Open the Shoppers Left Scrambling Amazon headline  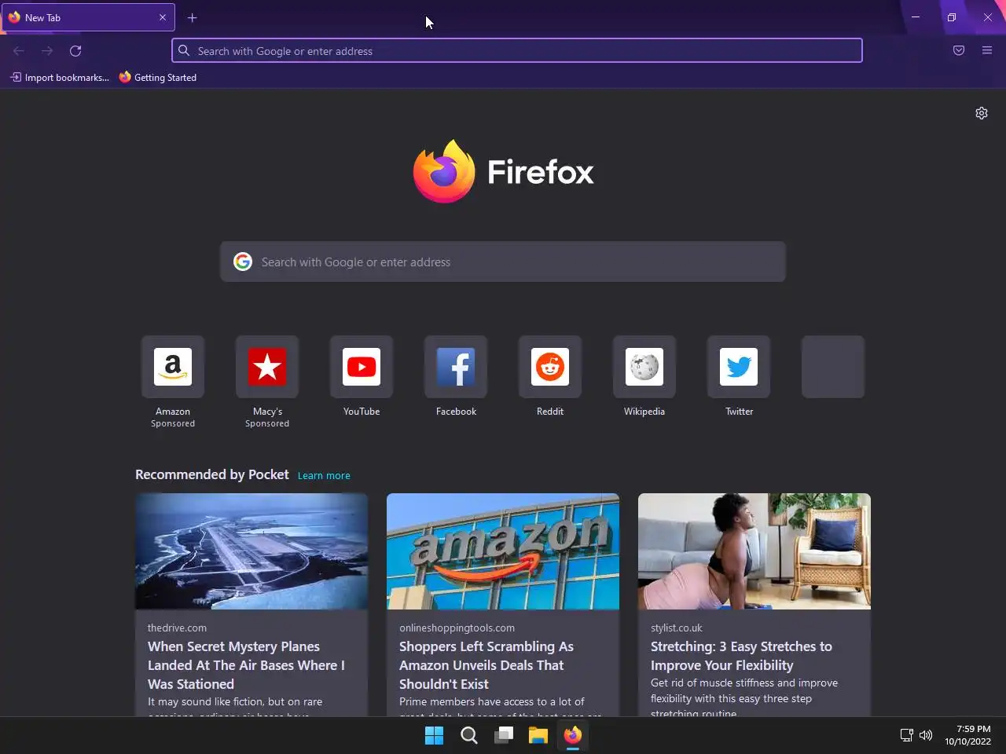point(486,665)
